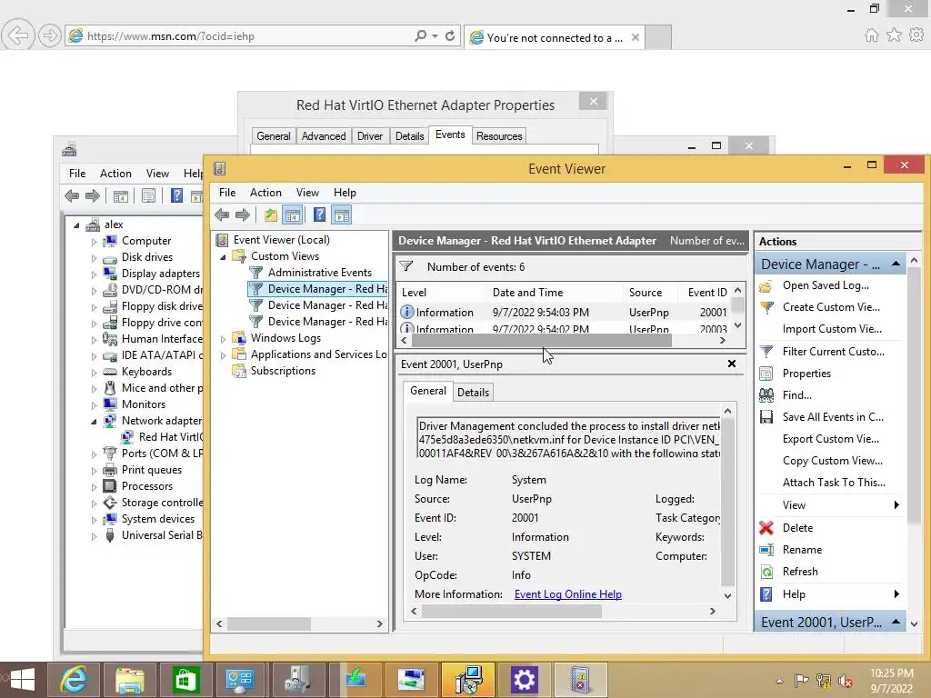The width and height of the screenshot is (931, 698).
Task: Click Internet Explorer Home icon
Action: 871,35
